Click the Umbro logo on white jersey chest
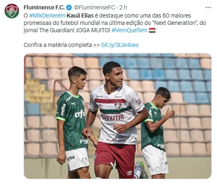Viewport: 217px width, 184px height. 100,106
